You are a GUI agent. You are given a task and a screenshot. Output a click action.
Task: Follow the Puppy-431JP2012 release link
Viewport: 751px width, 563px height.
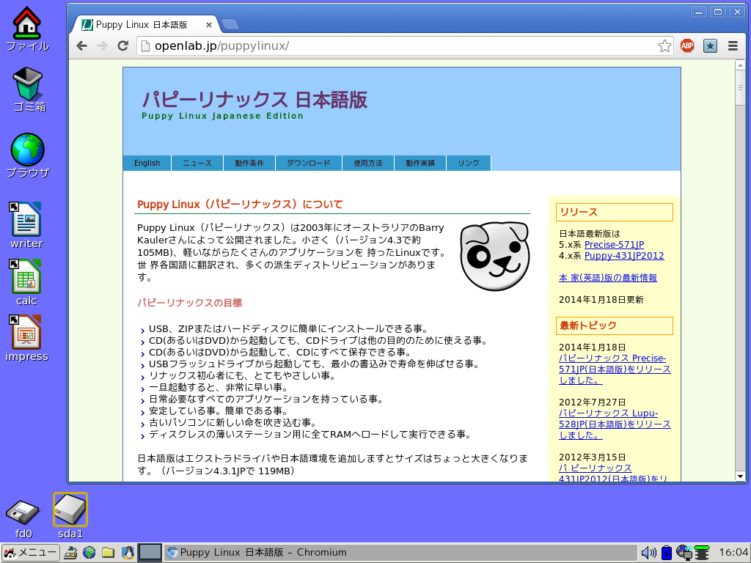coord(624,256)
